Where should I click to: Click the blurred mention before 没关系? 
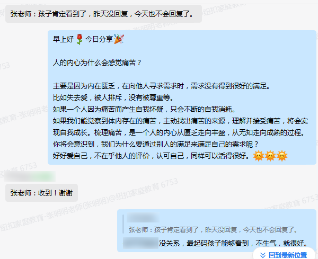pyautogui.click(x=140, y=243)
